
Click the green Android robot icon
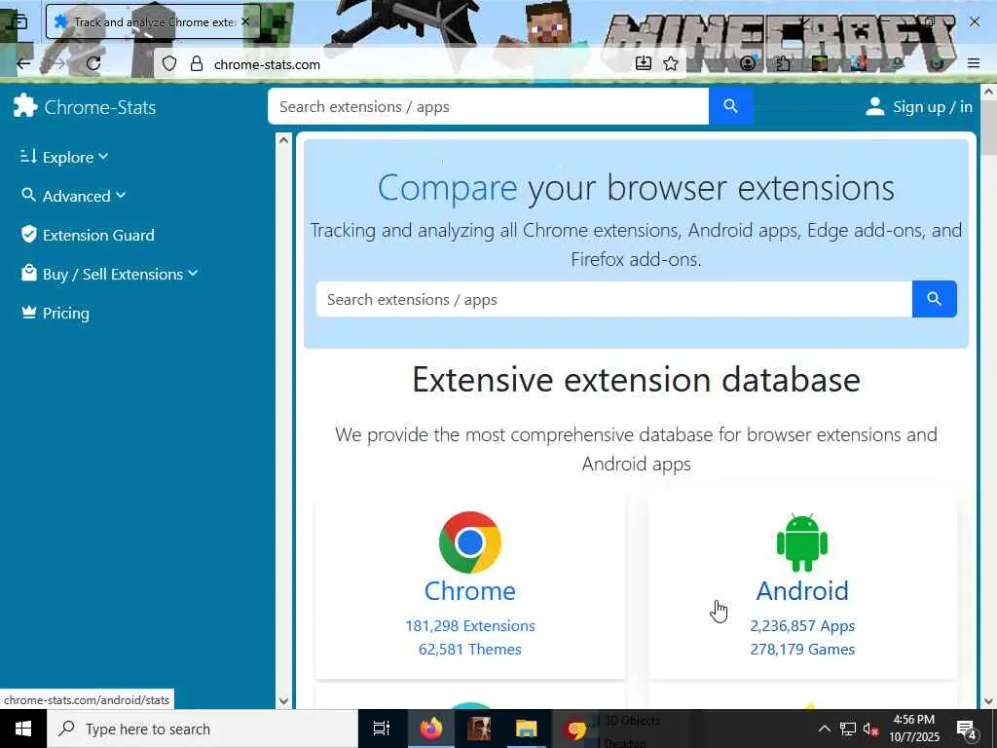802,542
